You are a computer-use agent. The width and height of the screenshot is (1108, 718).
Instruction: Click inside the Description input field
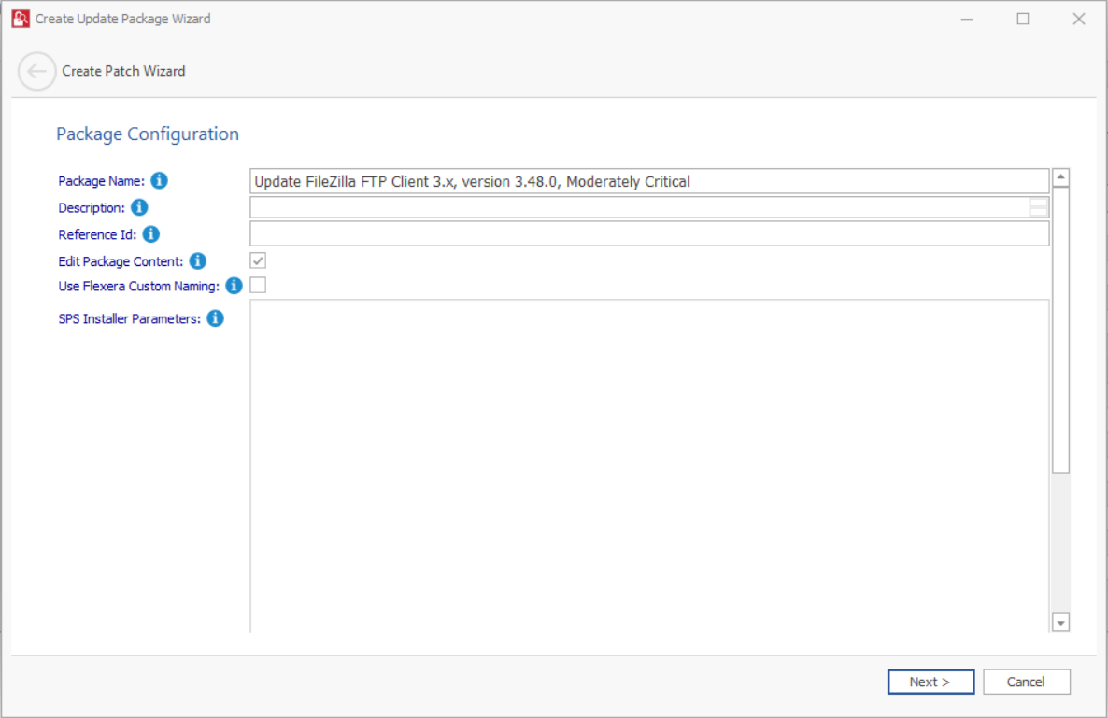pos(639,207)
